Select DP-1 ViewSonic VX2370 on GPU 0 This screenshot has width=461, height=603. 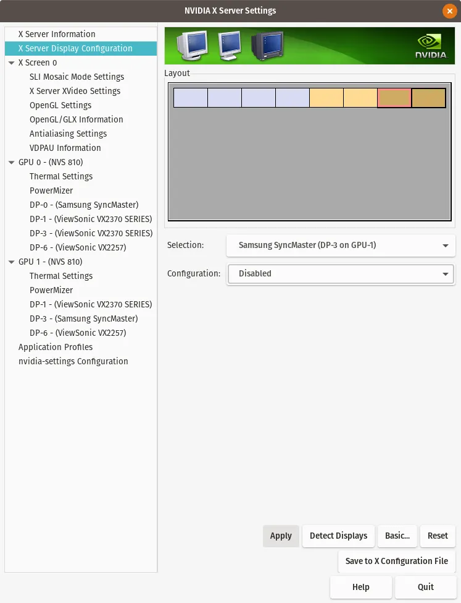(x=91, y=219)
